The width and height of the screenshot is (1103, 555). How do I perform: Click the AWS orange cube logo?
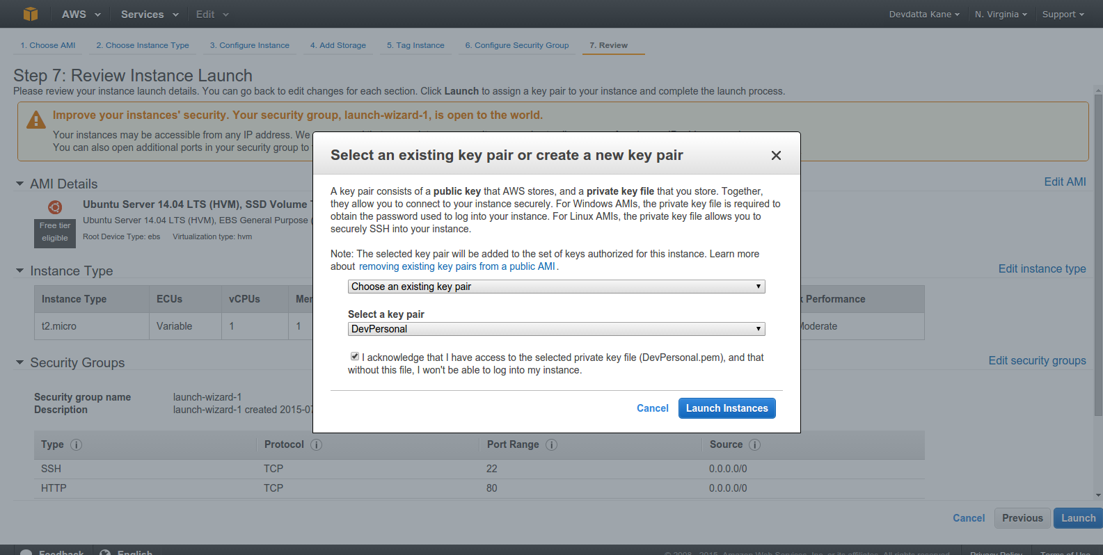click(x=30, y=14)
